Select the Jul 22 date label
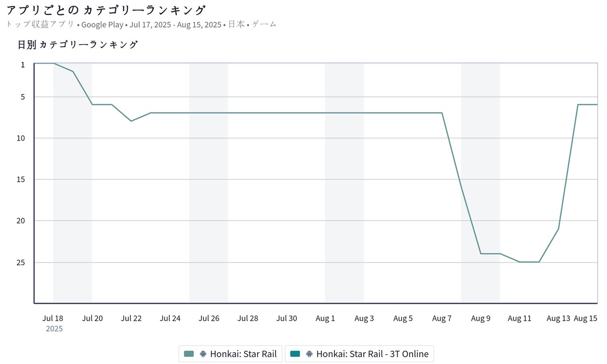 pos(131,318)
